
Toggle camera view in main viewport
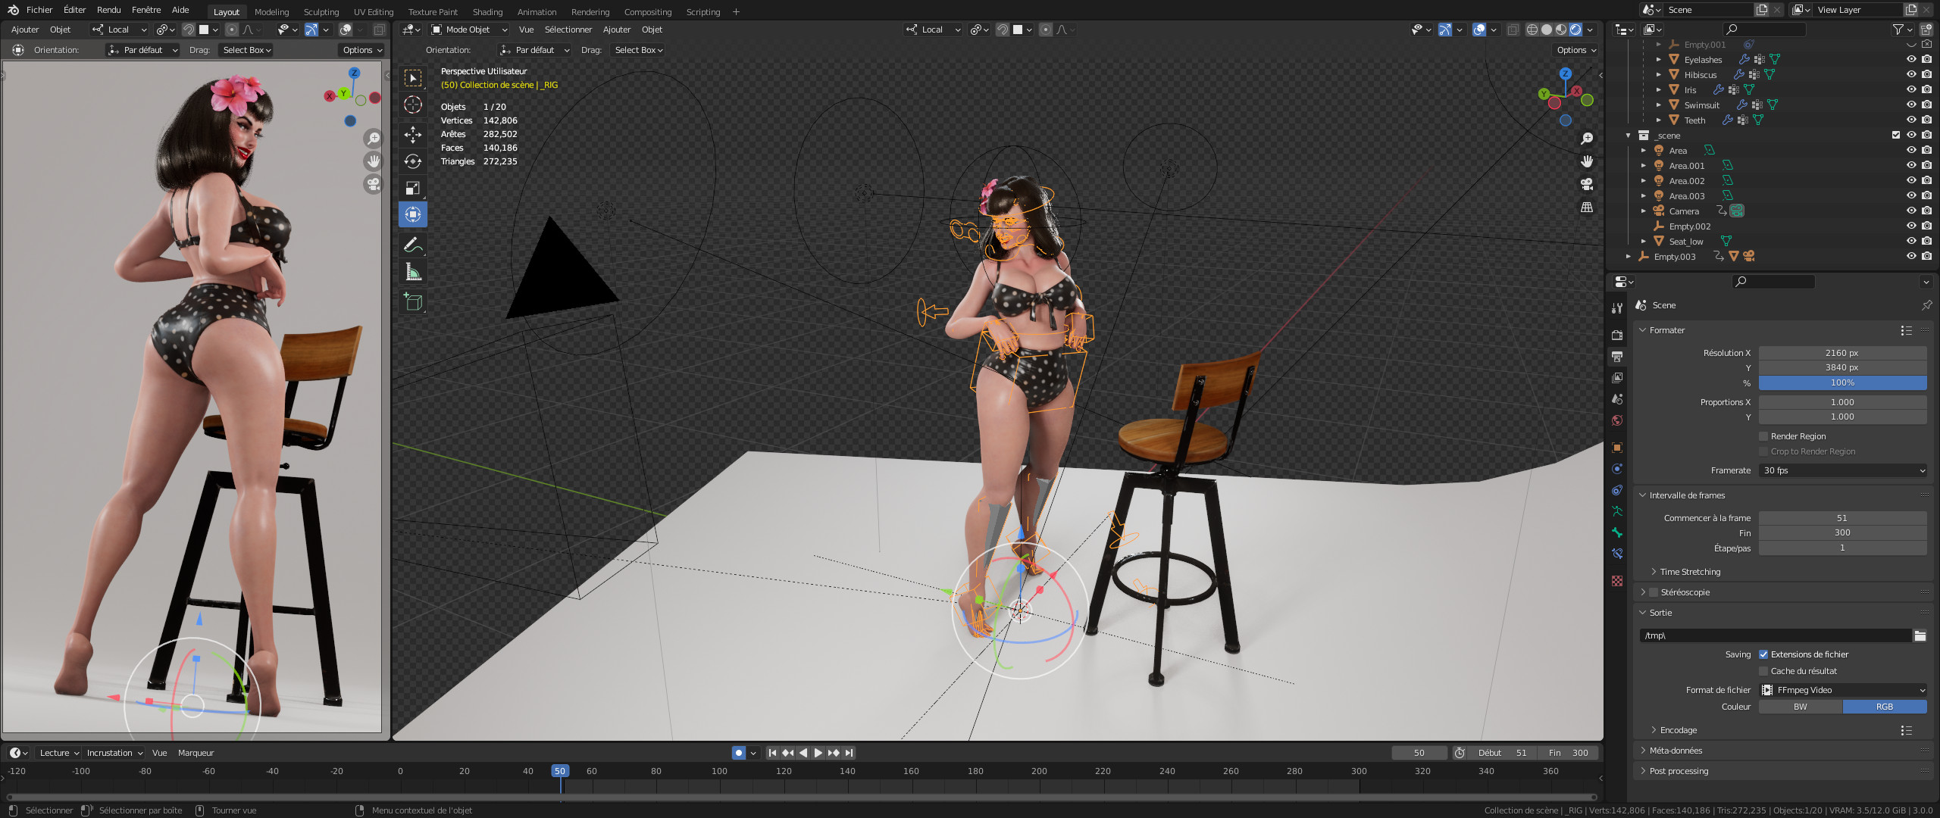coord(1587,184)
